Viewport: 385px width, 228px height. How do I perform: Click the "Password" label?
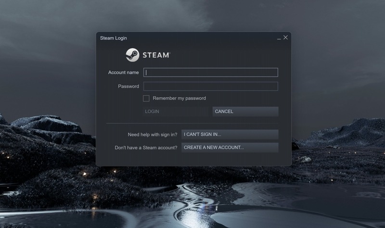(128, 87)
